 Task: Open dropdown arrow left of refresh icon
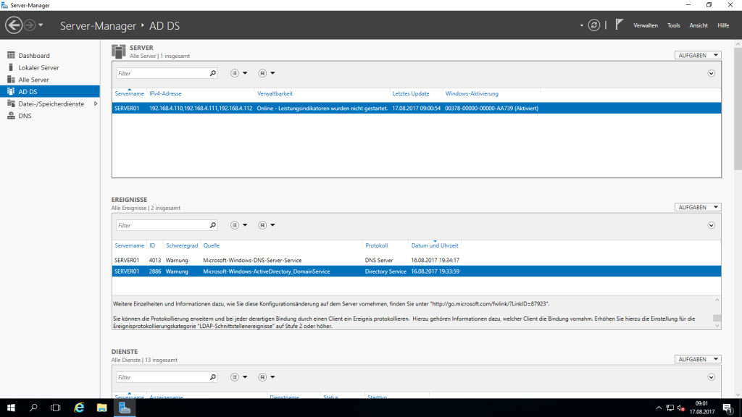[x=582, y=25]
